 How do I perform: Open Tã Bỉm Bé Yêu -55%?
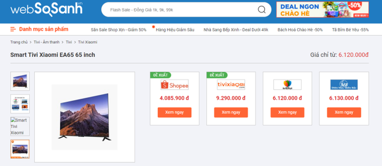(x=350, y=30)
